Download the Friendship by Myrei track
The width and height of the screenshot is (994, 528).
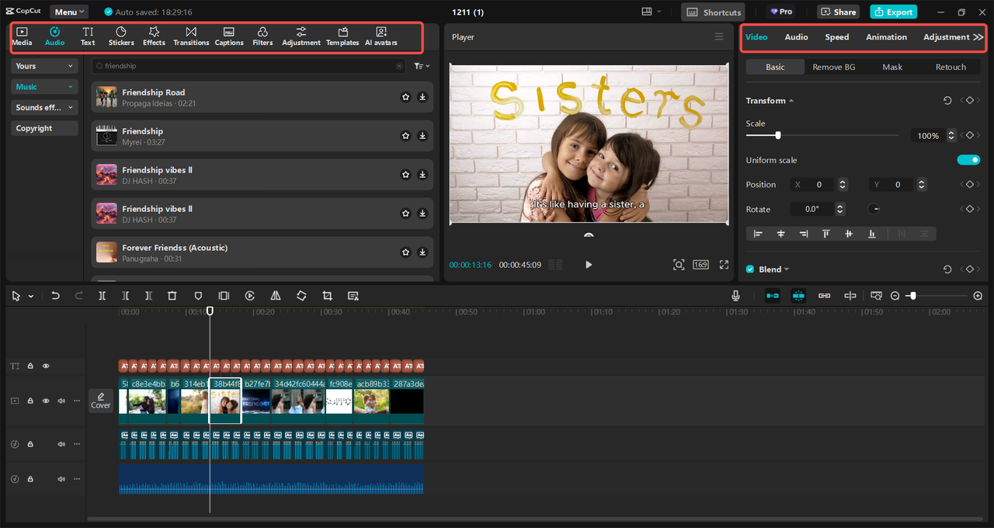pyautogui.click(x=422, y=136)
